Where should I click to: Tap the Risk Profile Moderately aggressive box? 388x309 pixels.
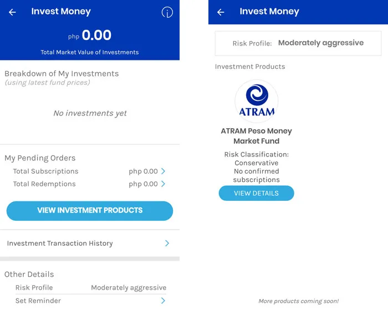tap(298, 43)
